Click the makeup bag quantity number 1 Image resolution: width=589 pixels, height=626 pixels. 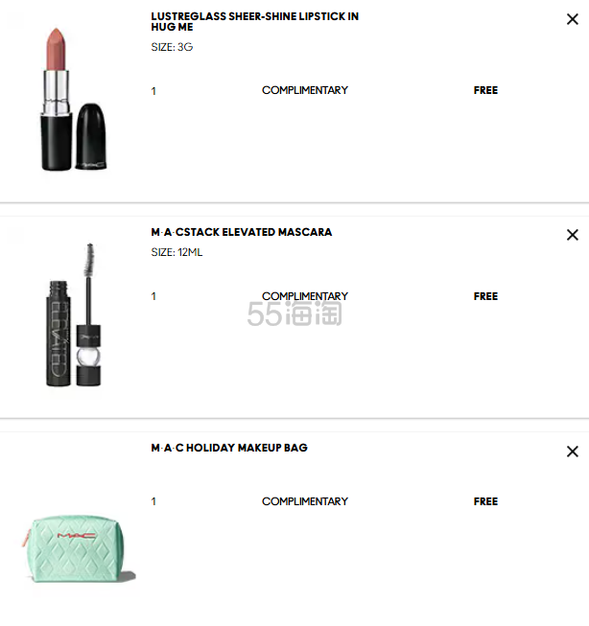pos(153,501)
